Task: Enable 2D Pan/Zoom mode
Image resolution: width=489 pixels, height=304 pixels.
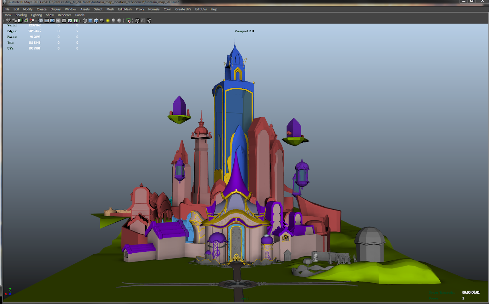Action: click(32, 20)
